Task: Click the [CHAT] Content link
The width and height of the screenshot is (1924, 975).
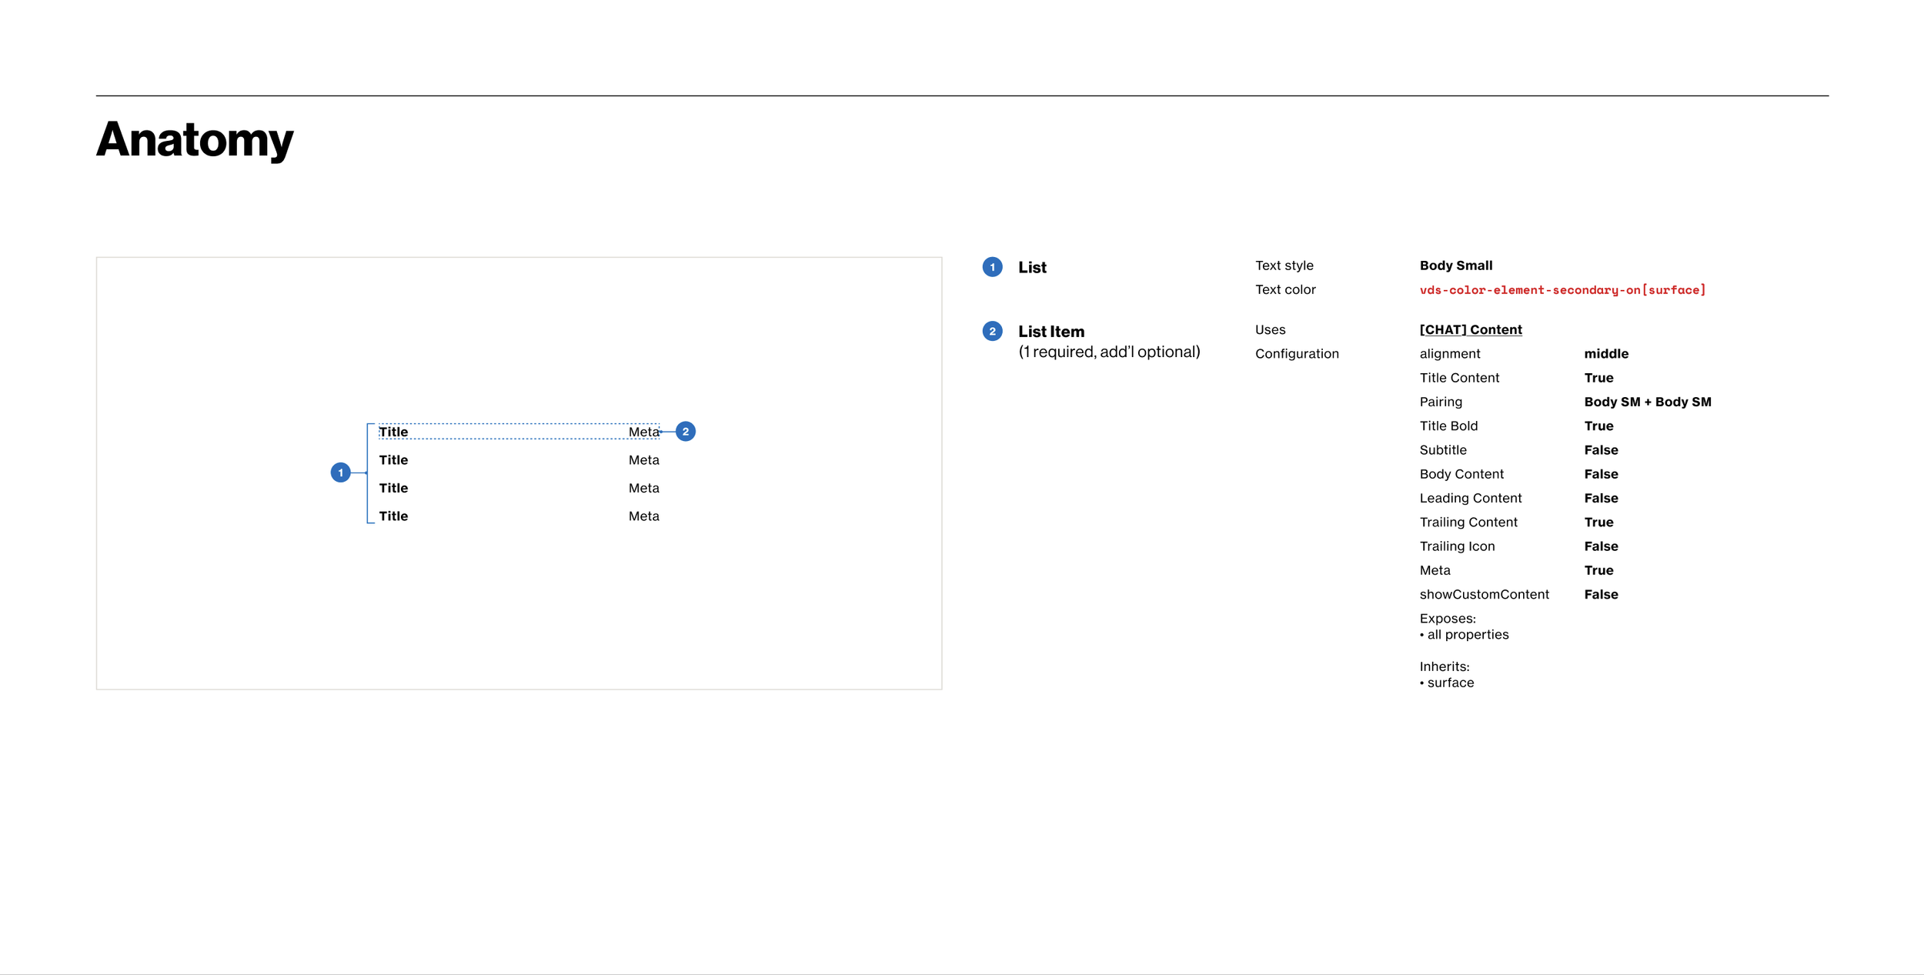Action: [1470, 329]
